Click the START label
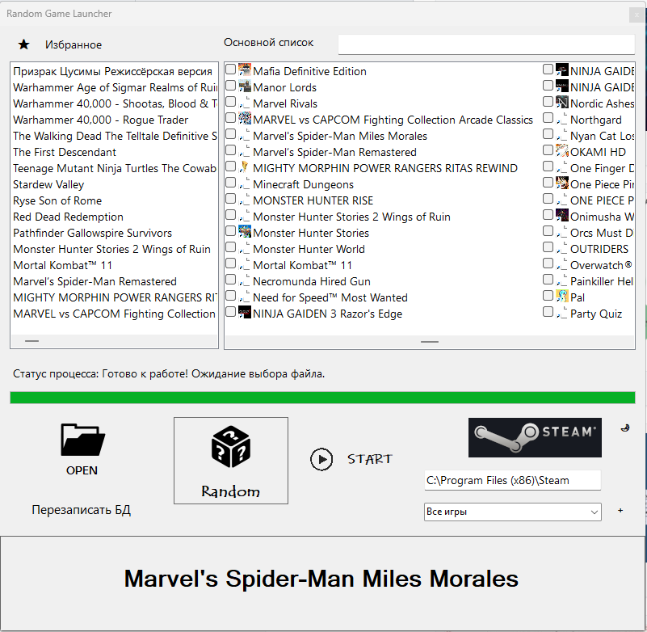Viewport: 647px width, 632px height. 369,459
